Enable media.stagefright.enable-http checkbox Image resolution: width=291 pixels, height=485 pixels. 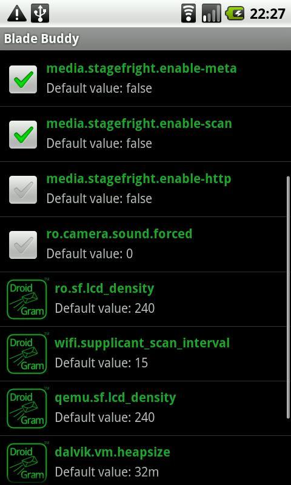pyautogui.click(x=23, y=190)
